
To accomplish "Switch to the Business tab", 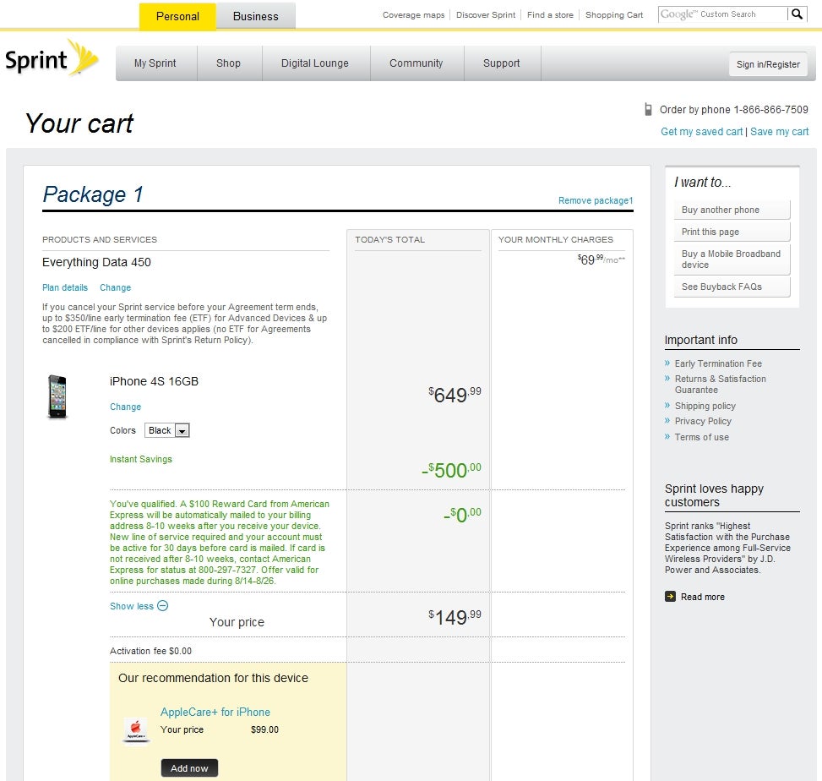I will [x=256, y=16].
